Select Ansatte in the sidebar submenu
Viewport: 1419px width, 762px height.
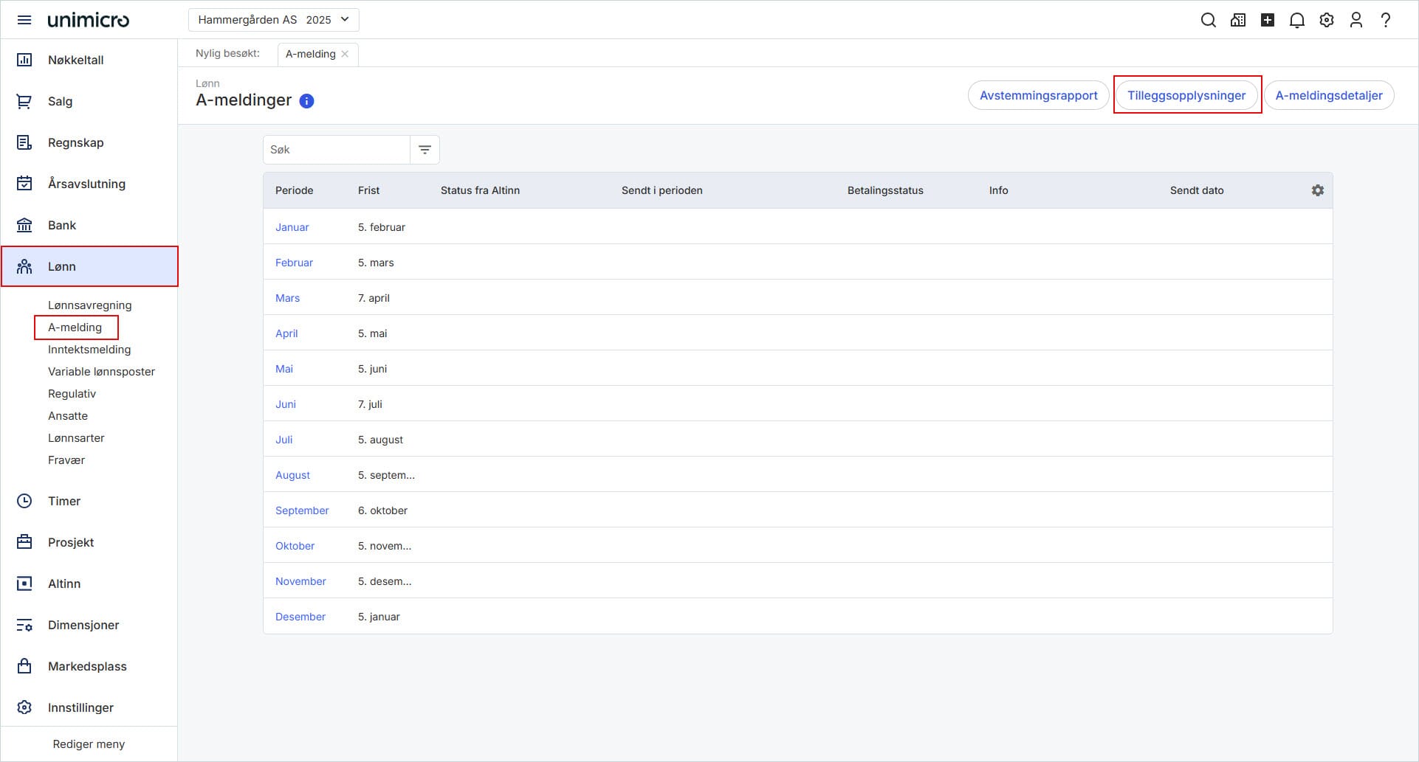point(68,415)
